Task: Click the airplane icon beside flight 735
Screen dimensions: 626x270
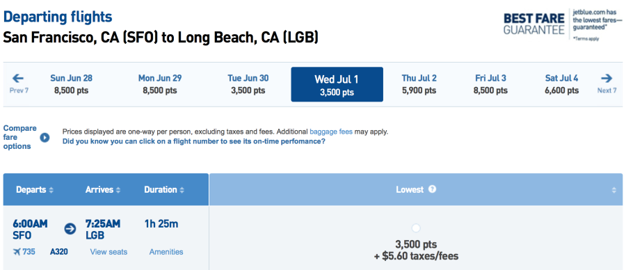Action: [17, 252]
